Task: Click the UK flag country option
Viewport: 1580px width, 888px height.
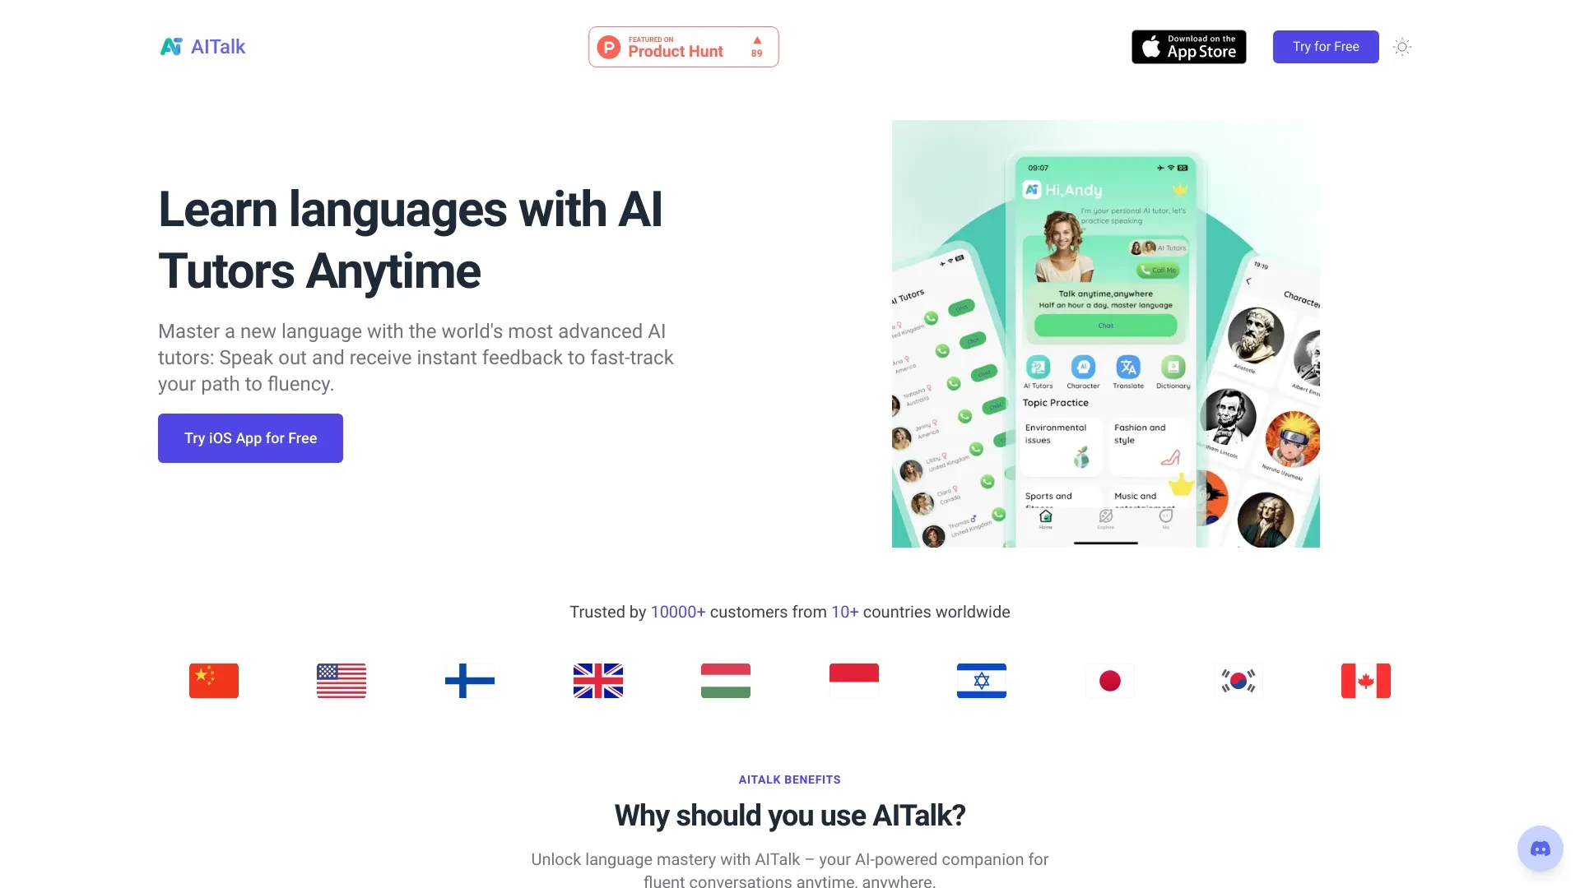Action: [x=597, y=680]
